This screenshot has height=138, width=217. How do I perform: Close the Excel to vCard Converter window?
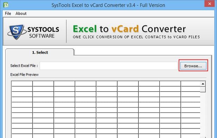(x=210, y=4)
